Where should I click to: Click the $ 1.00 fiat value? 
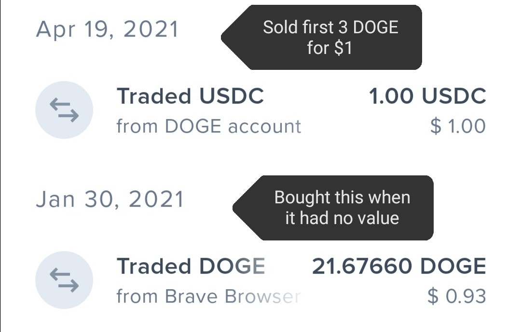click(458, 127)
